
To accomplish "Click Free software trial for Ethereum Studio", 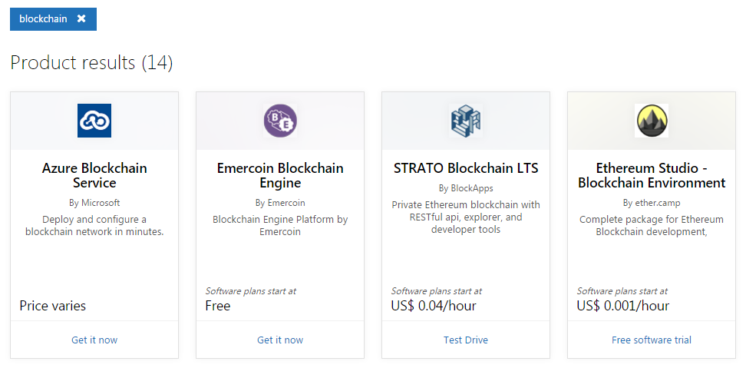I will pyautogui.click(x=652, y=340).
